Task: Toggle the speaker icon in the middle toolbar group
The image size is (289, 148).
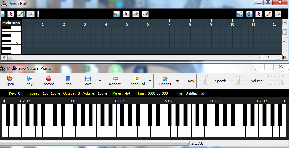Action: (117, 14)
